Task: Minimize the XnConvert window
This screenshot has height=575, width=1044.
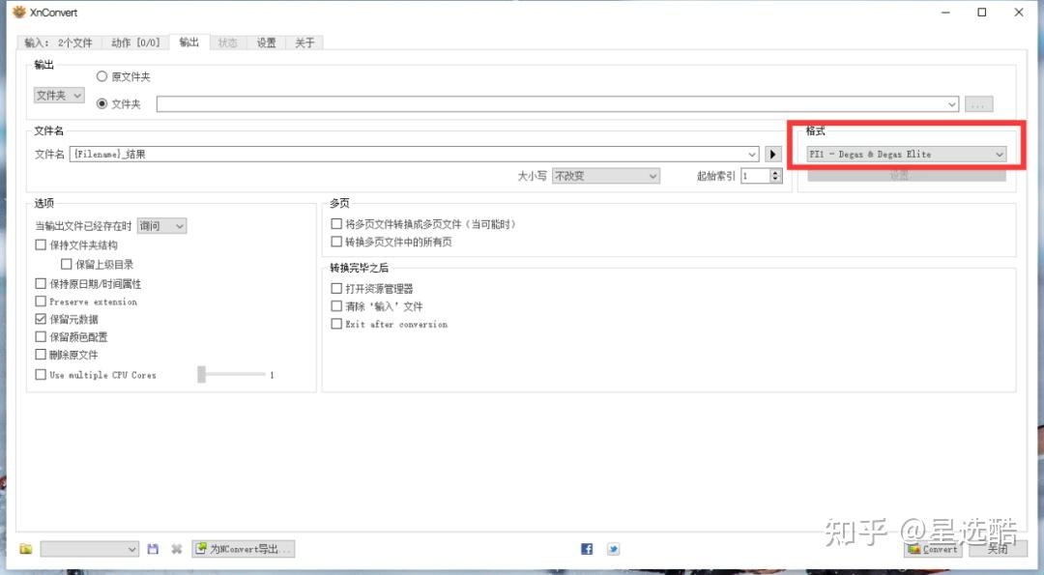Action: click(x=945, y=12)
